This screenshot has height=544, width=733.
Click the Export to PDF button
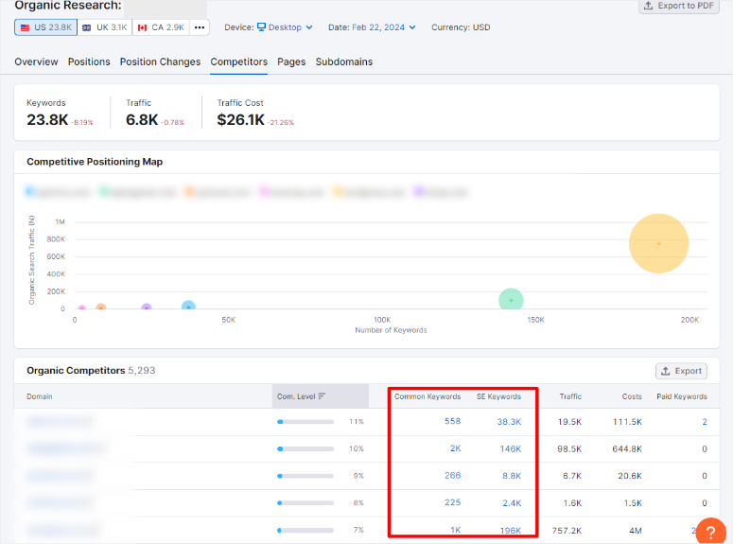[679, 6]
